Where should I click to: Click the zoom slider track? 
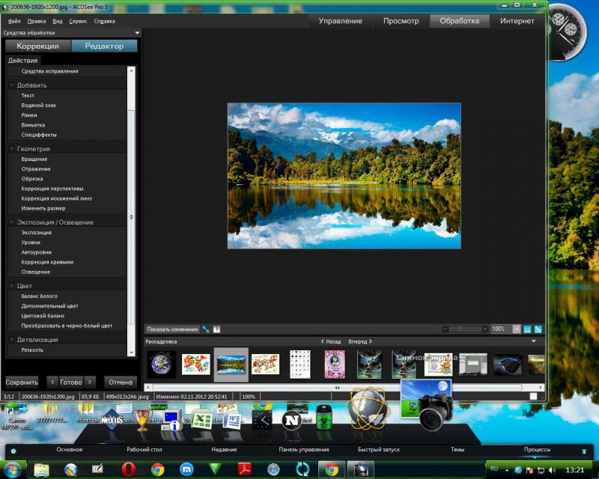[465, 329]
